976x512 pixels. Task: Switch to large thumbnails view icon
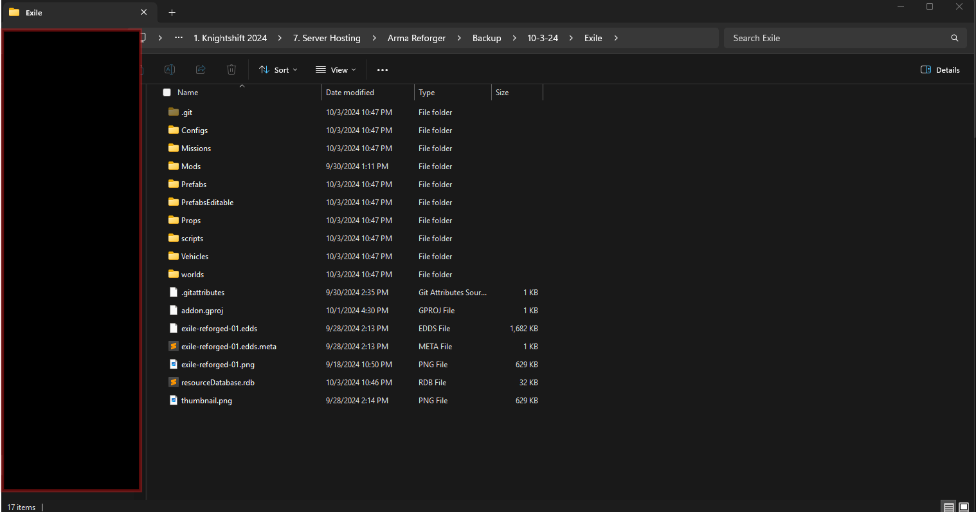tap(964, 507)
